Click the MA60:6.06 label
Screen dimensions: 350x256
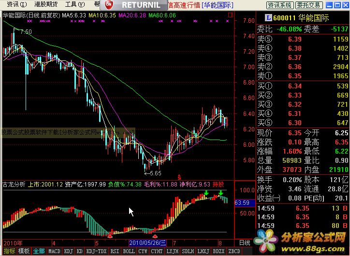click(162, 15)
